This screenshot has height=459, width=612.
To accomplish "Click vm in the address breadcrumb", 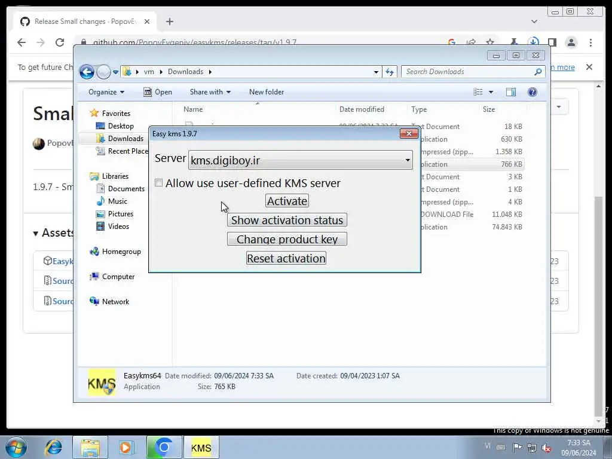I will pyautogui.click(x=149, y=72).
